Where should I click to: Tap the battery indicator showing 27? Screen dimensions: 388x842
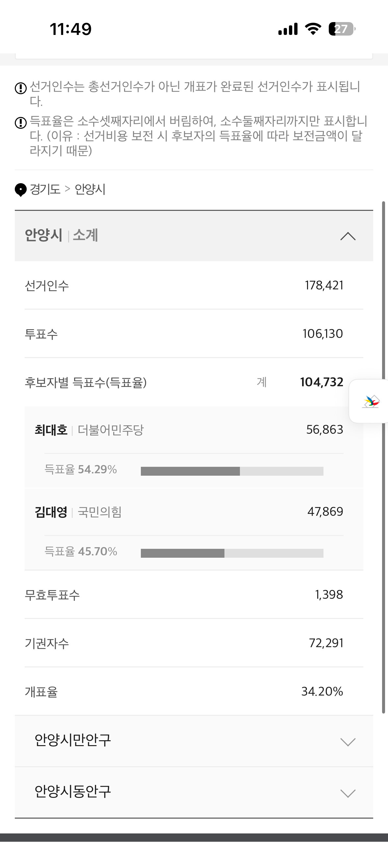click(x=342, y=29)
